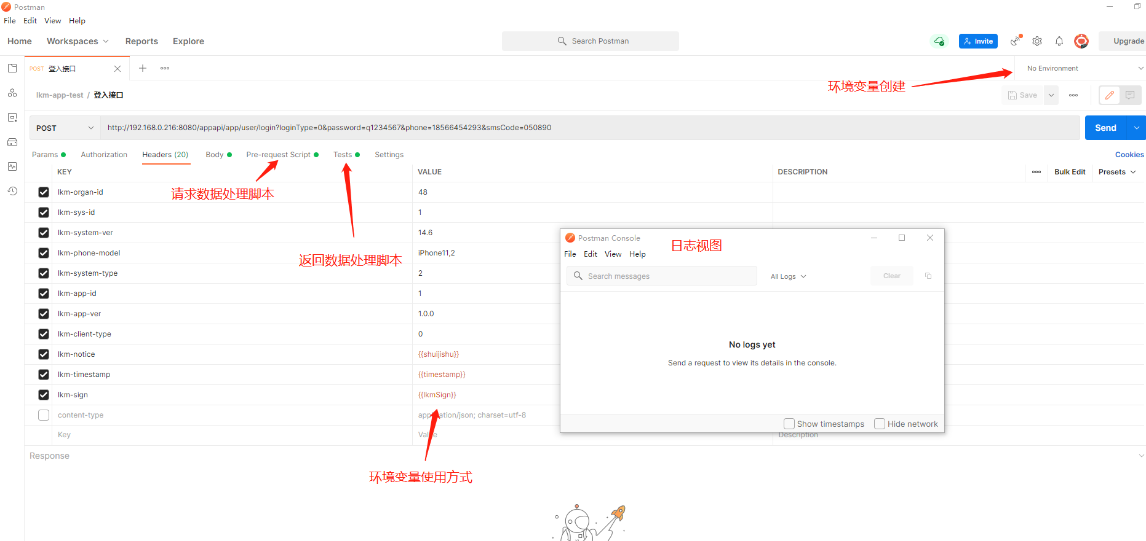
Task: Uncheck the lkm-app-ver header
Action: [44, 314]
